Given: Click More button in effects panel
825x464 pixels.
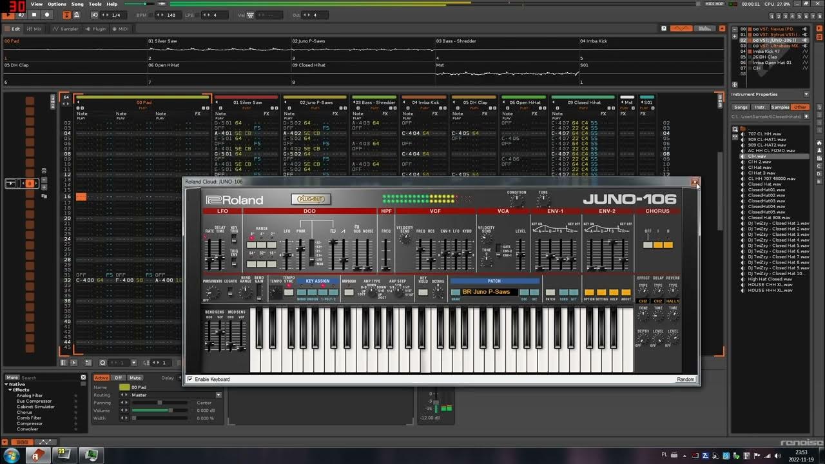Looking at the screenshot, I should coord(12,378).
